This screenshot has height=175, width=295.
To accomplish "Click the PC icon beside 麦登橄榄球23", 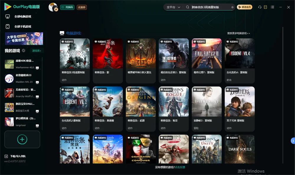I will click(x=37, y=82).
